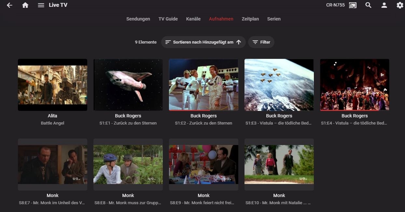Switch to the Serien tab
Image resolution: width=405 pixels, height=212 pixels.
(274, 19)
